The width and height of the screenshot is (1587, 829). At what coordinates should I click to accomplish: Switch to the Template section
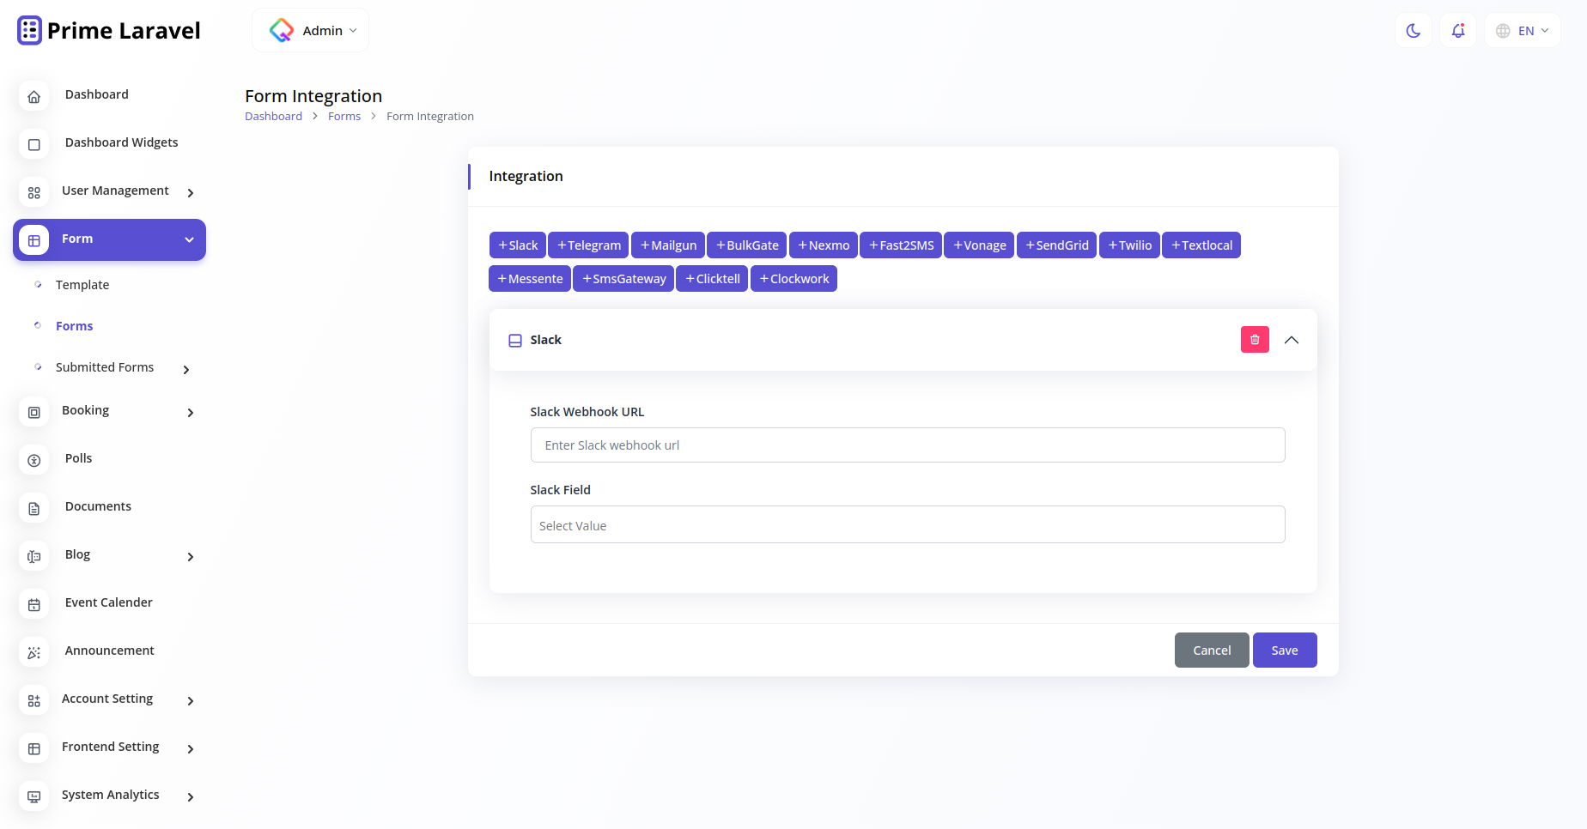pos(82,284)
